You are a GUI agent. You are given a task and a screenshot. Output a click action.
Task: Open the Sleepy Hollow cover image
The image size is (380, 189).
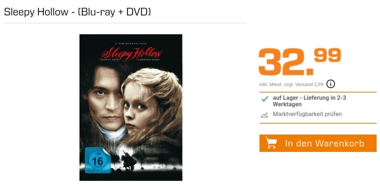(131, 108)
